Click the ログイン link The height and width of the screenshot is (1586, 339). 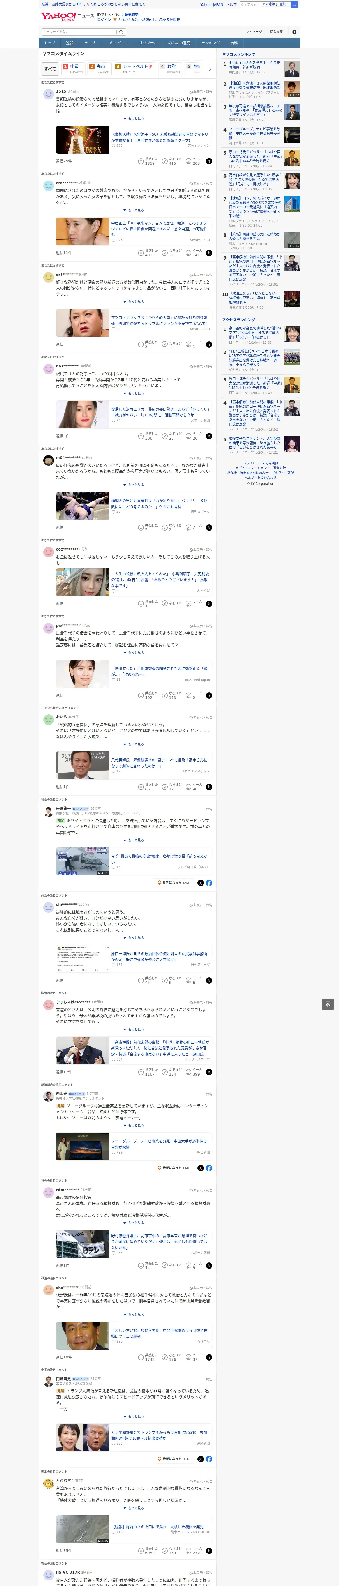pyautogui.click(x=104, y=20)
